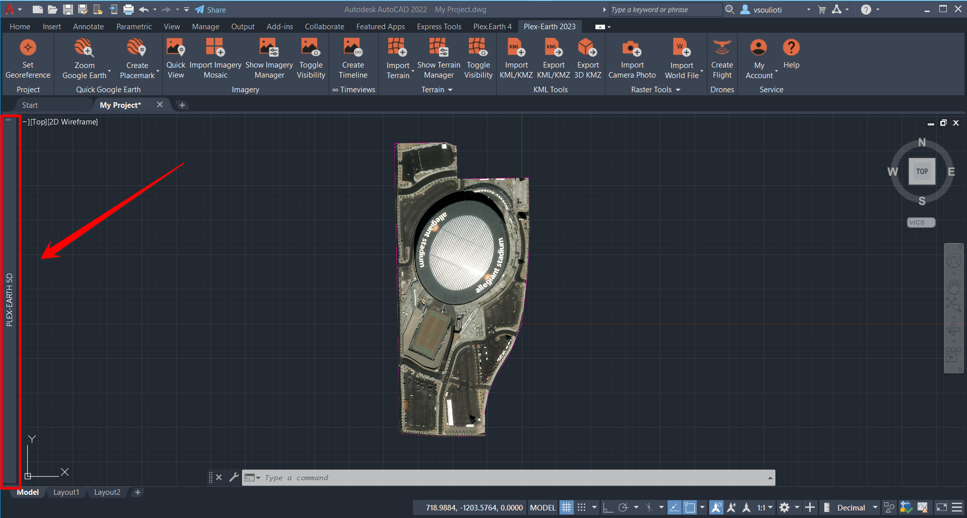Click the keyword search field
967x518 pixels.
[x=666, y=10]
